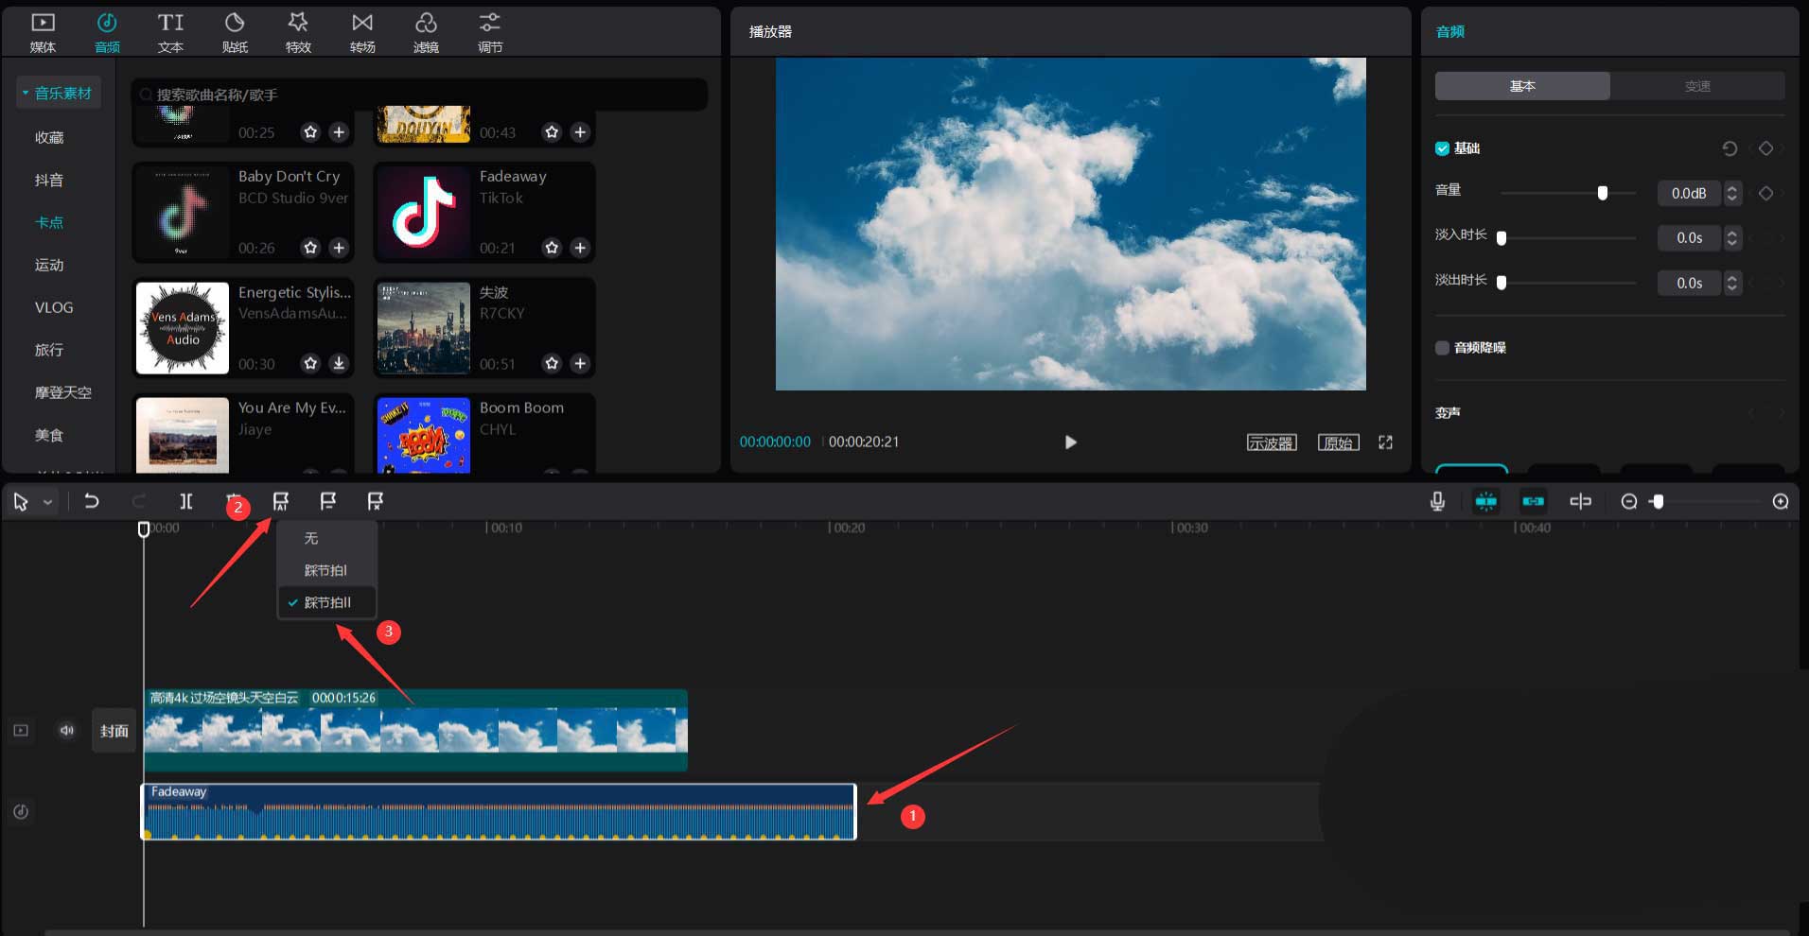Open the 特效 effects tab

point(298,31)
